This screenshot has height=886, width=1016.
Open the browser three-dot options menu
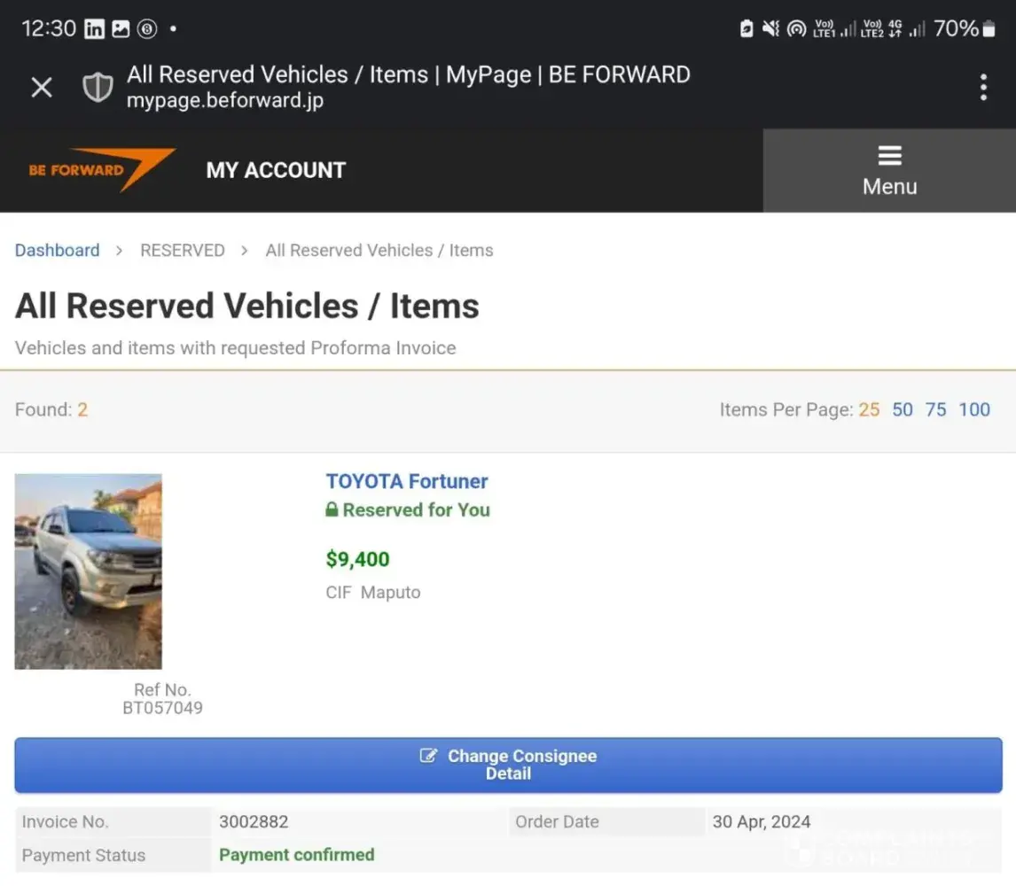tap(983, 87)
